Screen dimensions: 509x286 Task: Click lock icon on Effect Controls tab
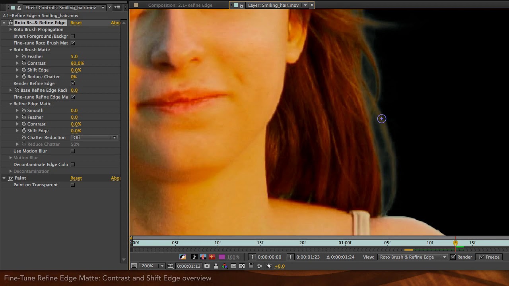[x=19, y=8]
